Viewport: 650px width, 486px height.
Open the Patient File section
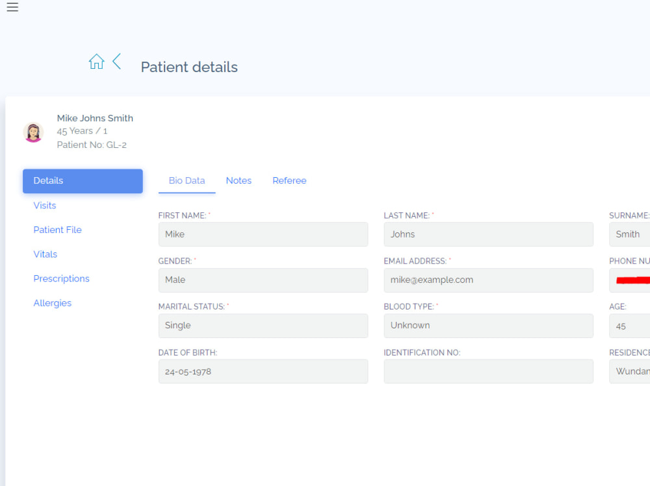pos(58,230)
